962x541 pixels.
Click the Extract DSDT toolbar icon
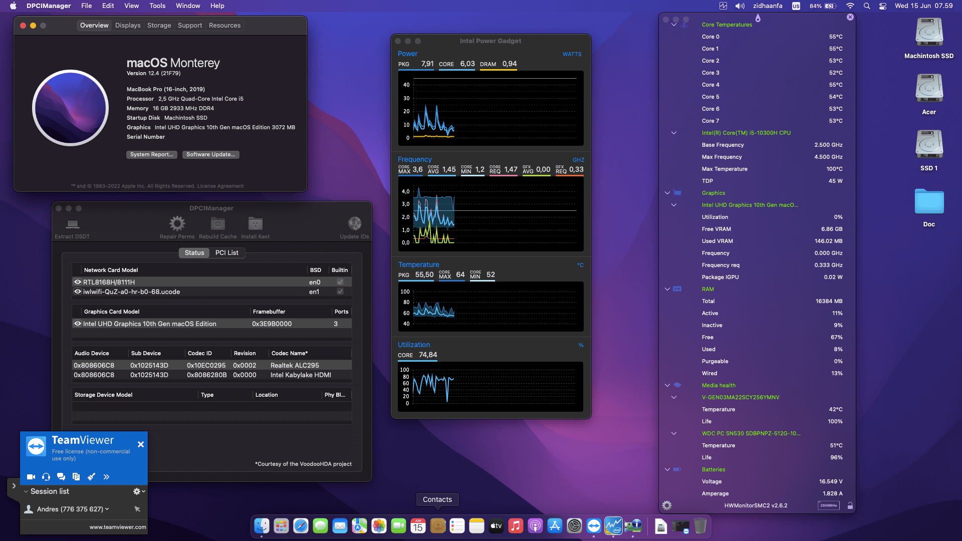(73, 224)
